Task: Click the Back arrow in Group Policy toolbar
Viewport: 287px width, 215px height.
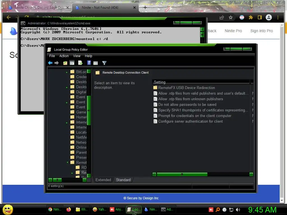Action: (50, 63)
